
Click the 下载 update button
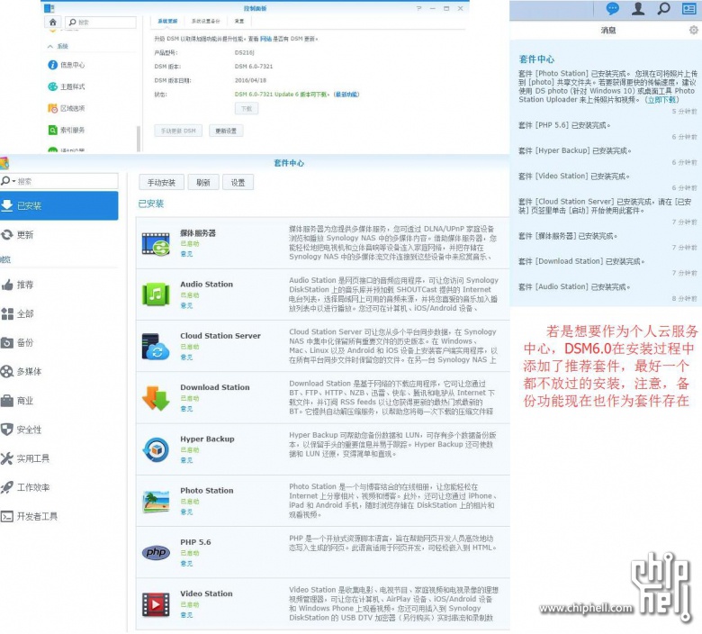[x=247, y=108]
